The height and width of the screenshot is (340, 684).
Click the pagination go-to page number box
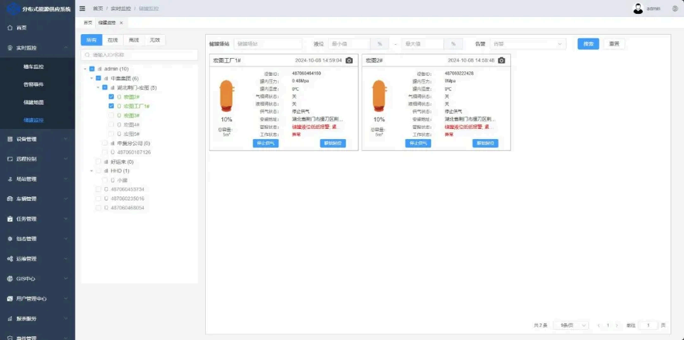click(x=648, y=325)
